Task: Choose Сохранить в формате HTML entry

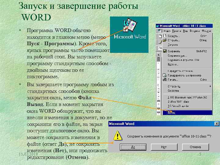Action: click(187, 60)
